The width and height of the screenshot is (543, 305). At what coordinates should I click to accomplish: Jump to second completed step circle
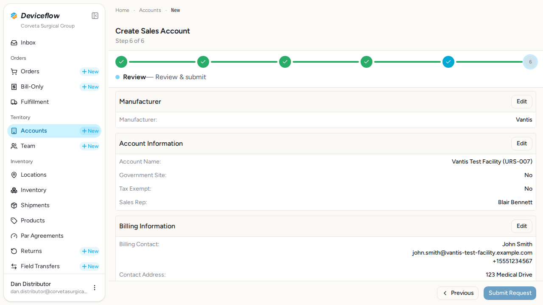click(203, 62)
